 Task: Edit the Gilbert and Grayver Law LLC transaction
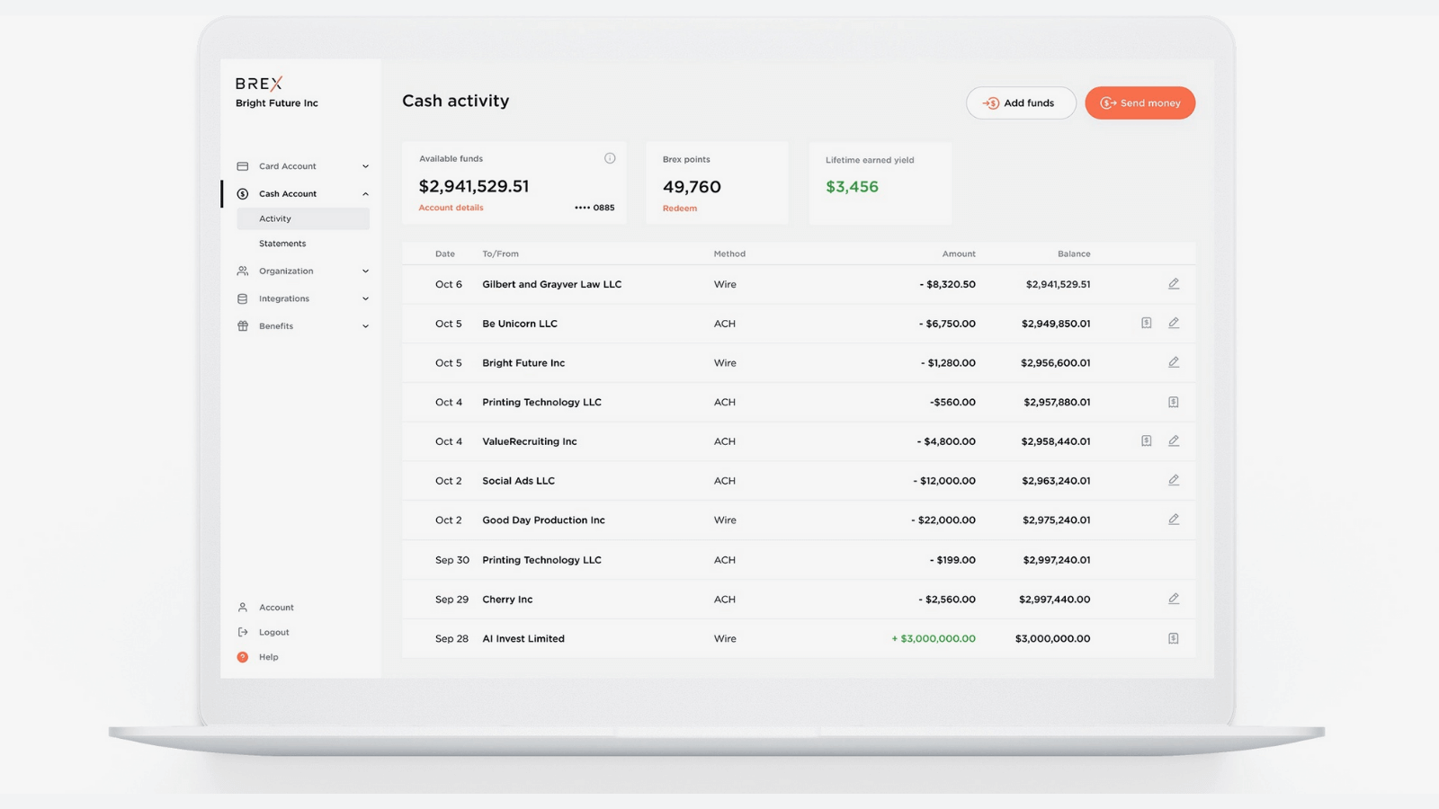(x=1174, y=284)
